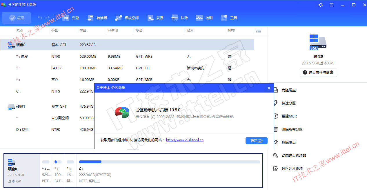Viewport: 367px width, 190px height.
Task: Click the redo arrow icon
Action: 48,18
